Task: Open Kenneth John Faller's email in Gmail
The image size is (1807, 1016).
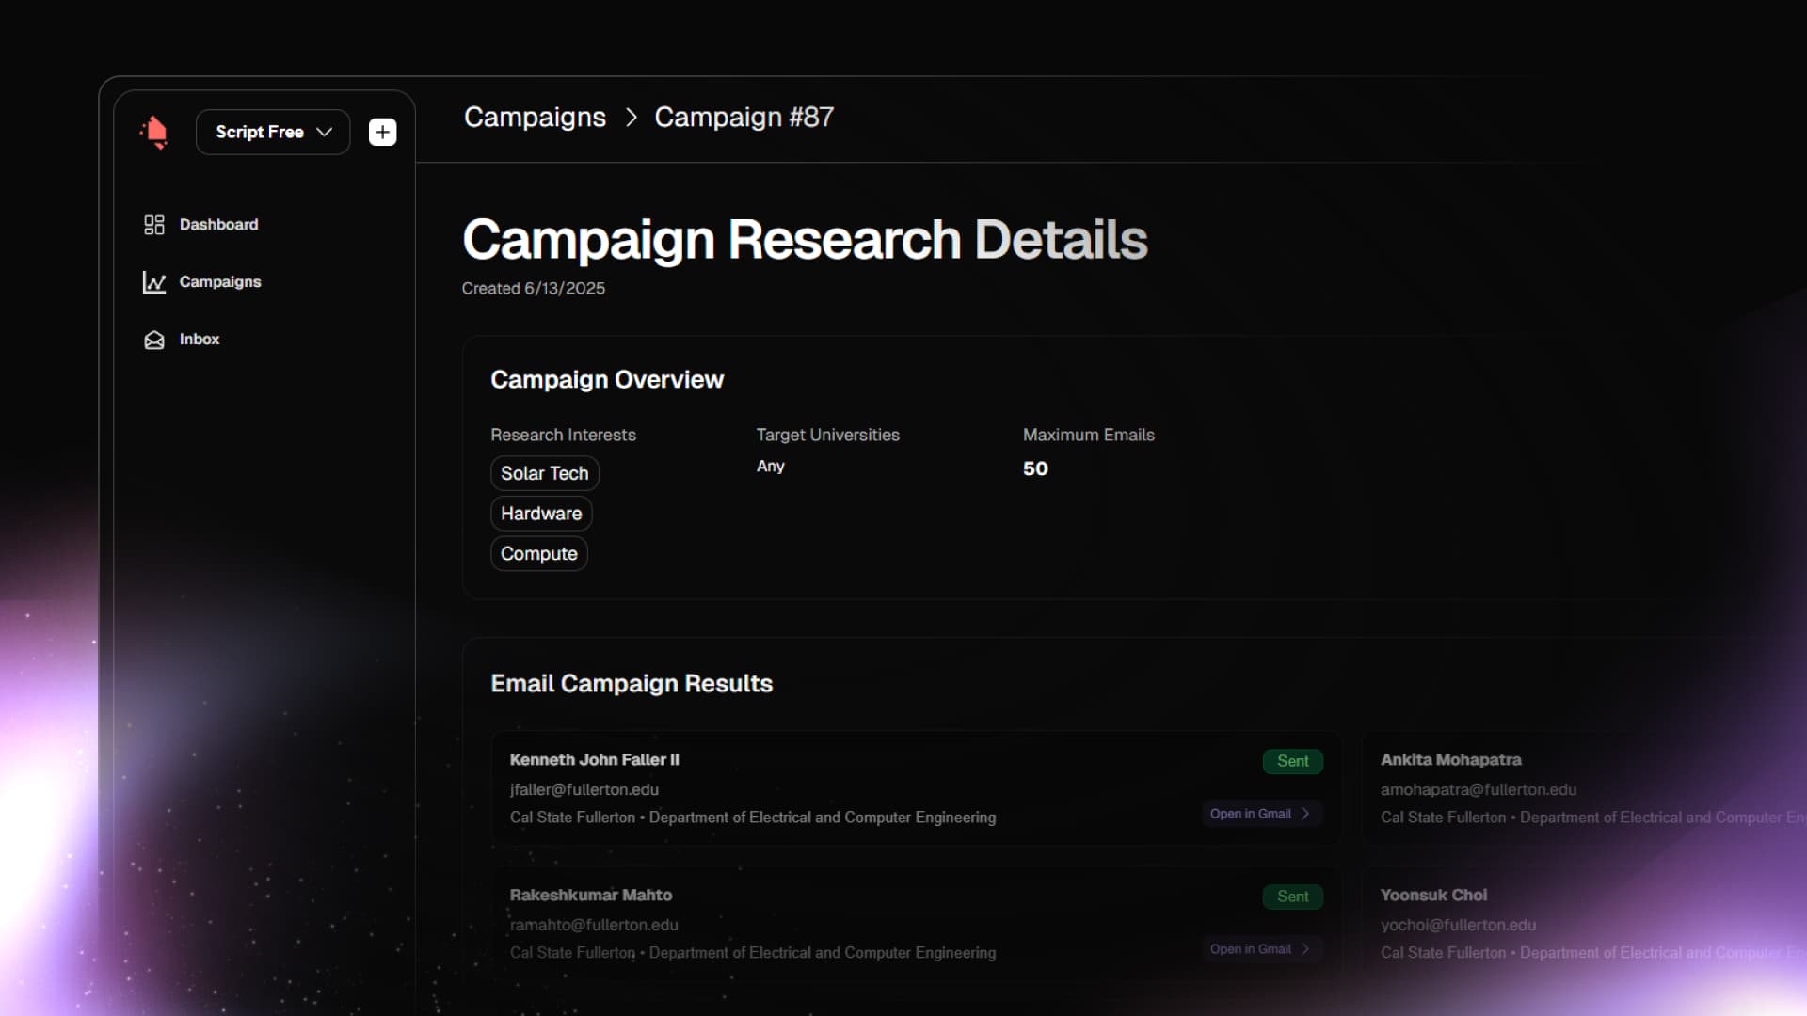Action: pyautogui.click(x=1251, y=814)
